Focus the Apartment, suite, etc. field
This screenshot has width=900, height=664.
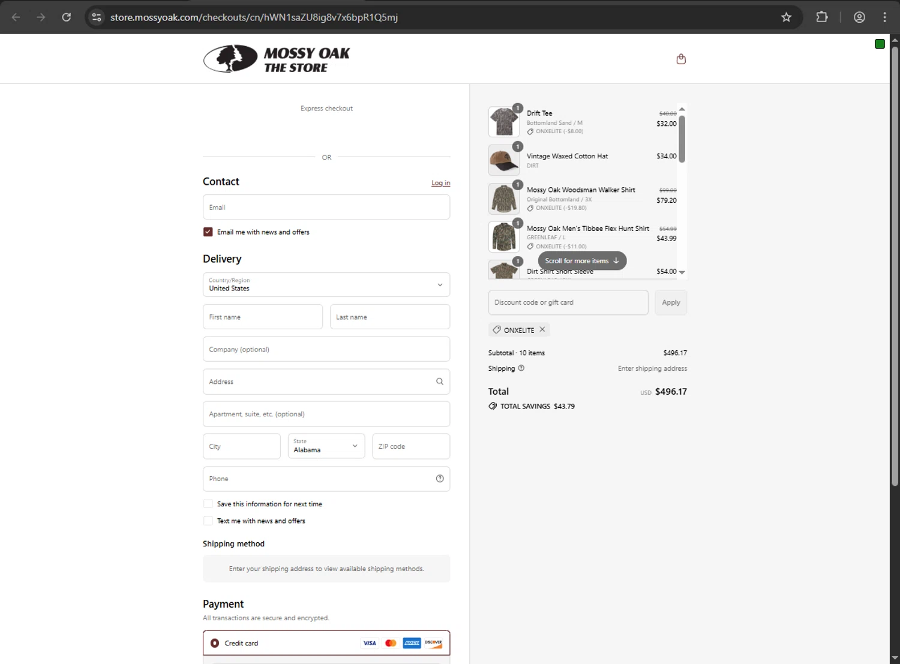[x=326, y=414]
